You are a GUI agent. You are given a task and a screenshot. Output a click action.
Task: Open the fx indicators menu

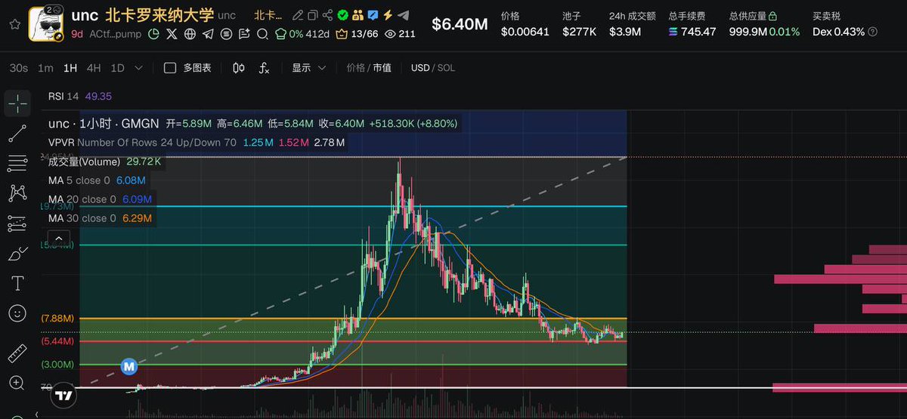(x=264, y=68)
